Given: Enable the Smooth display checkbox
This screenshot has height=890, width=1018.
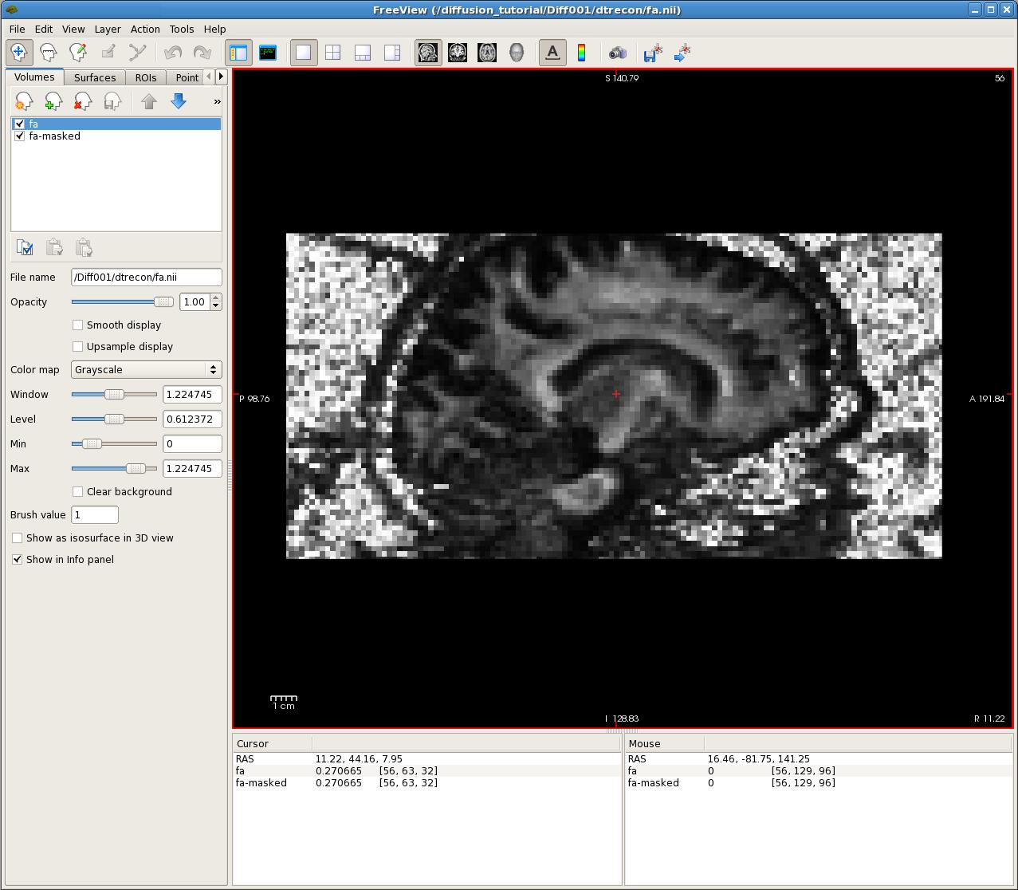Looking at the screenshot, I should (x=78, y=325).
